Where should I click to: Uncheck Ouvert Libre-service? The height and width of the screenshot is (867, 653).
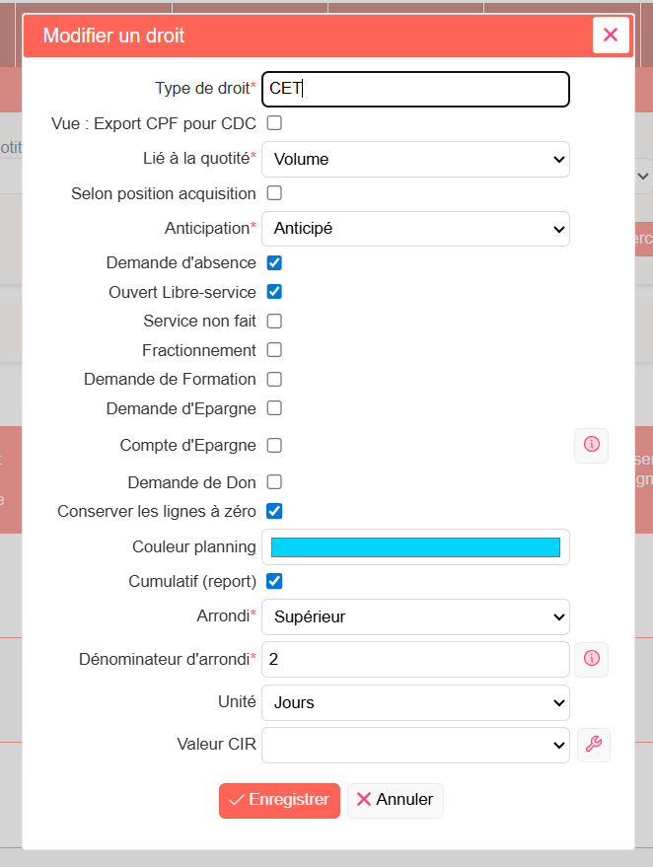pyautogui.click(x=274, y=291)
